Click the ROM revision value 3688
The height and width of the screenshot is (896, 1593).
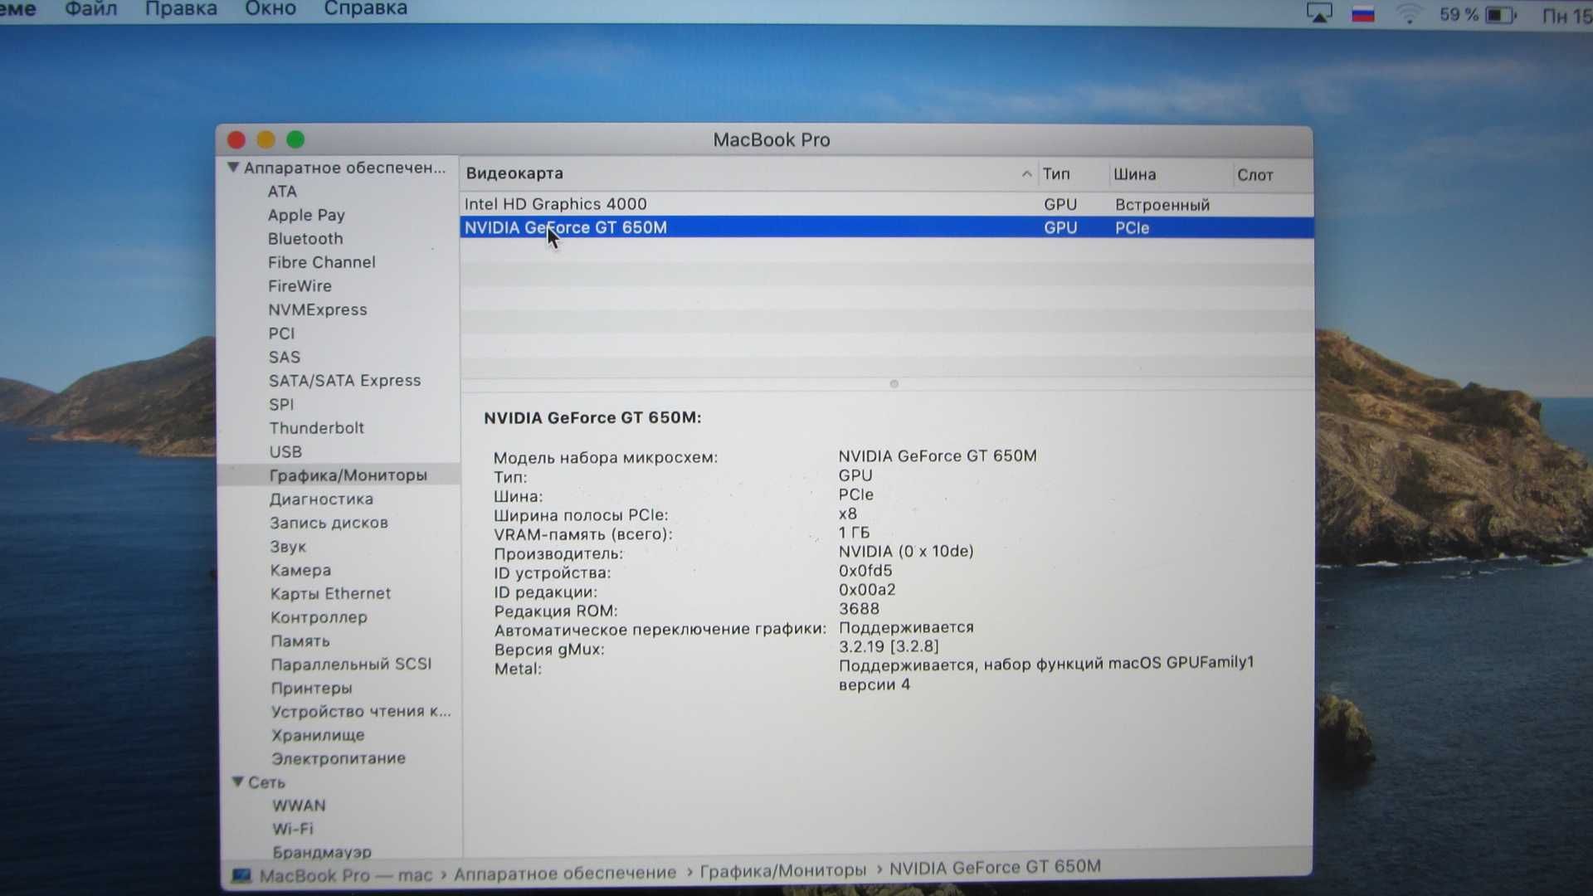click(859, 609)
